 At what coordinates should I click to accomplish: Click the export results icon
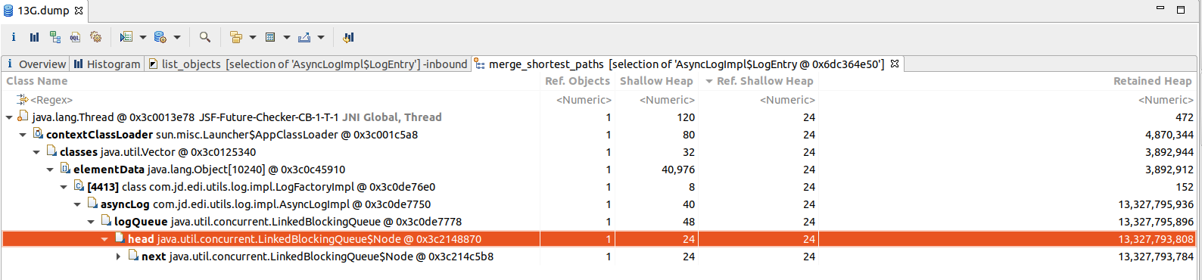304,36
